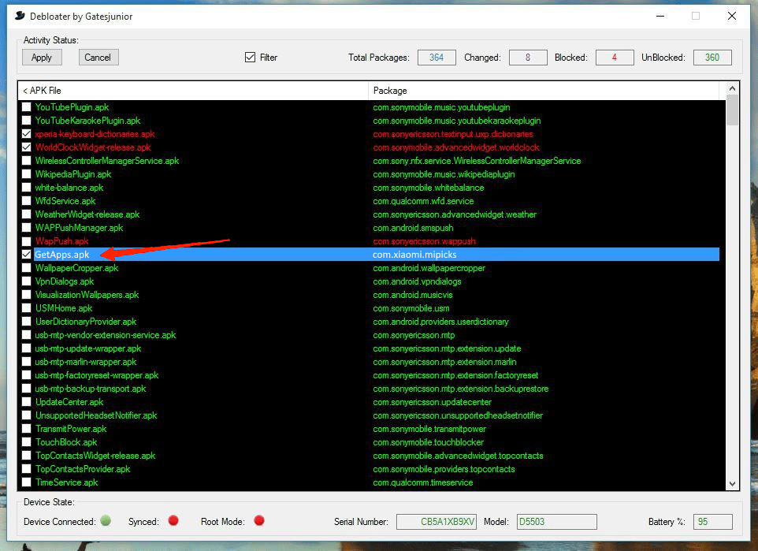Click the green Device Connected indicator
The width and height of the screenshot is (758, 551).
(106, 521)
